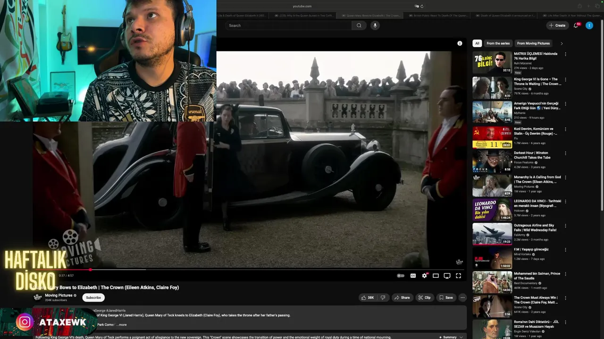Show video info icon on player

460,43
